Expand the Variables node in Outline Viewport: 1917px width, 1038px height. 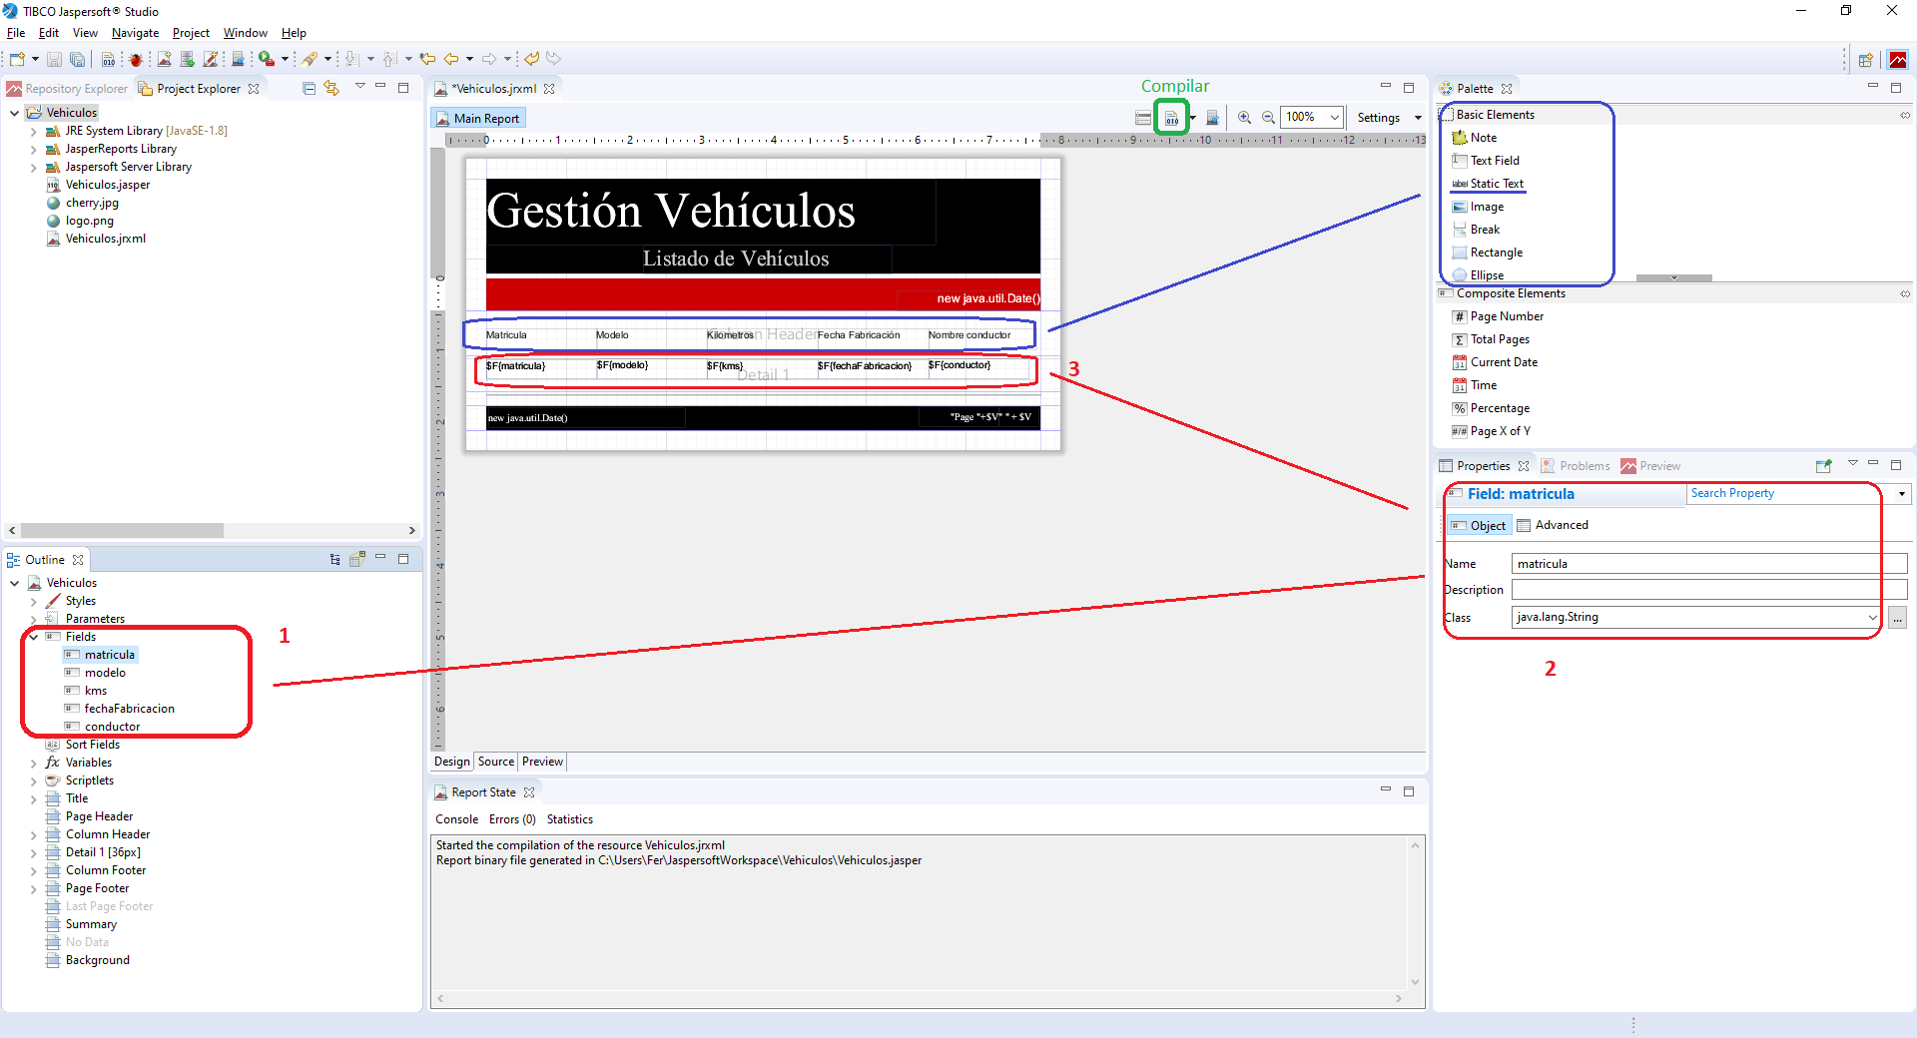coord(34,764)
